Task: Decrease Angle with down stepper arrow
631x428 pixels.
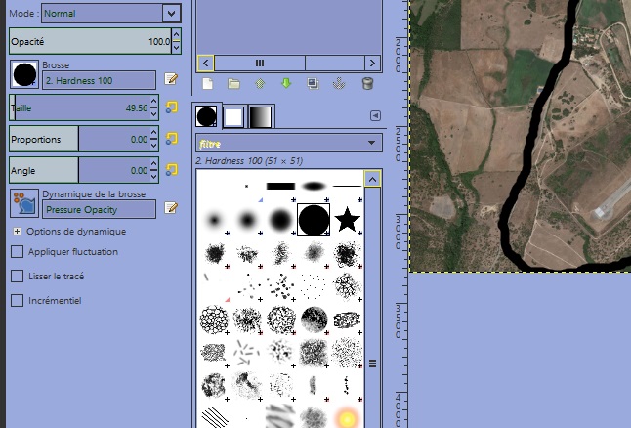Action: click(153, 176)
